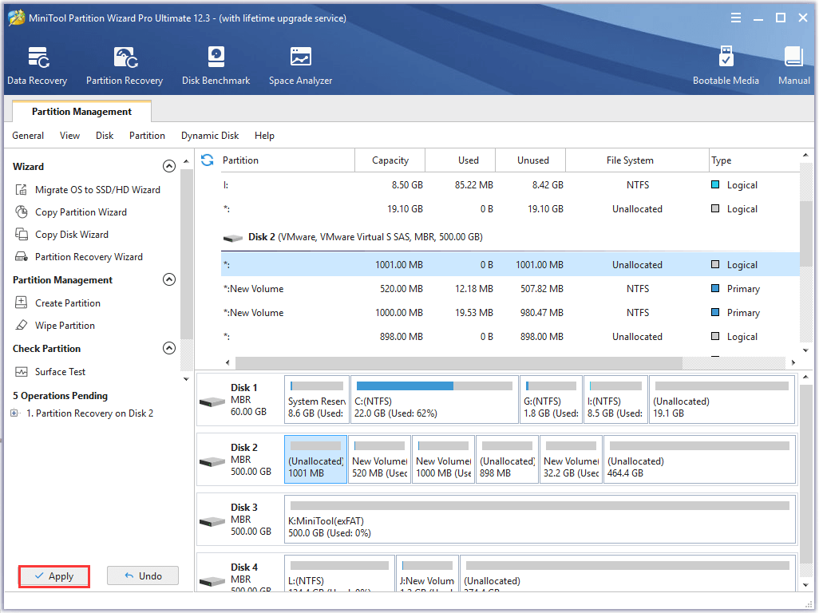Refresh the partition list
The image size is (819, 613).
[x=207, y=160]
